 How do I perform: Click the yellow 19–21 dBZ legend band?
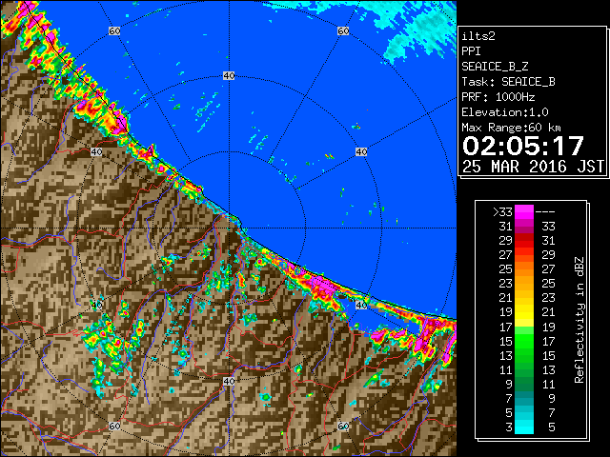(x=524, y=312)
